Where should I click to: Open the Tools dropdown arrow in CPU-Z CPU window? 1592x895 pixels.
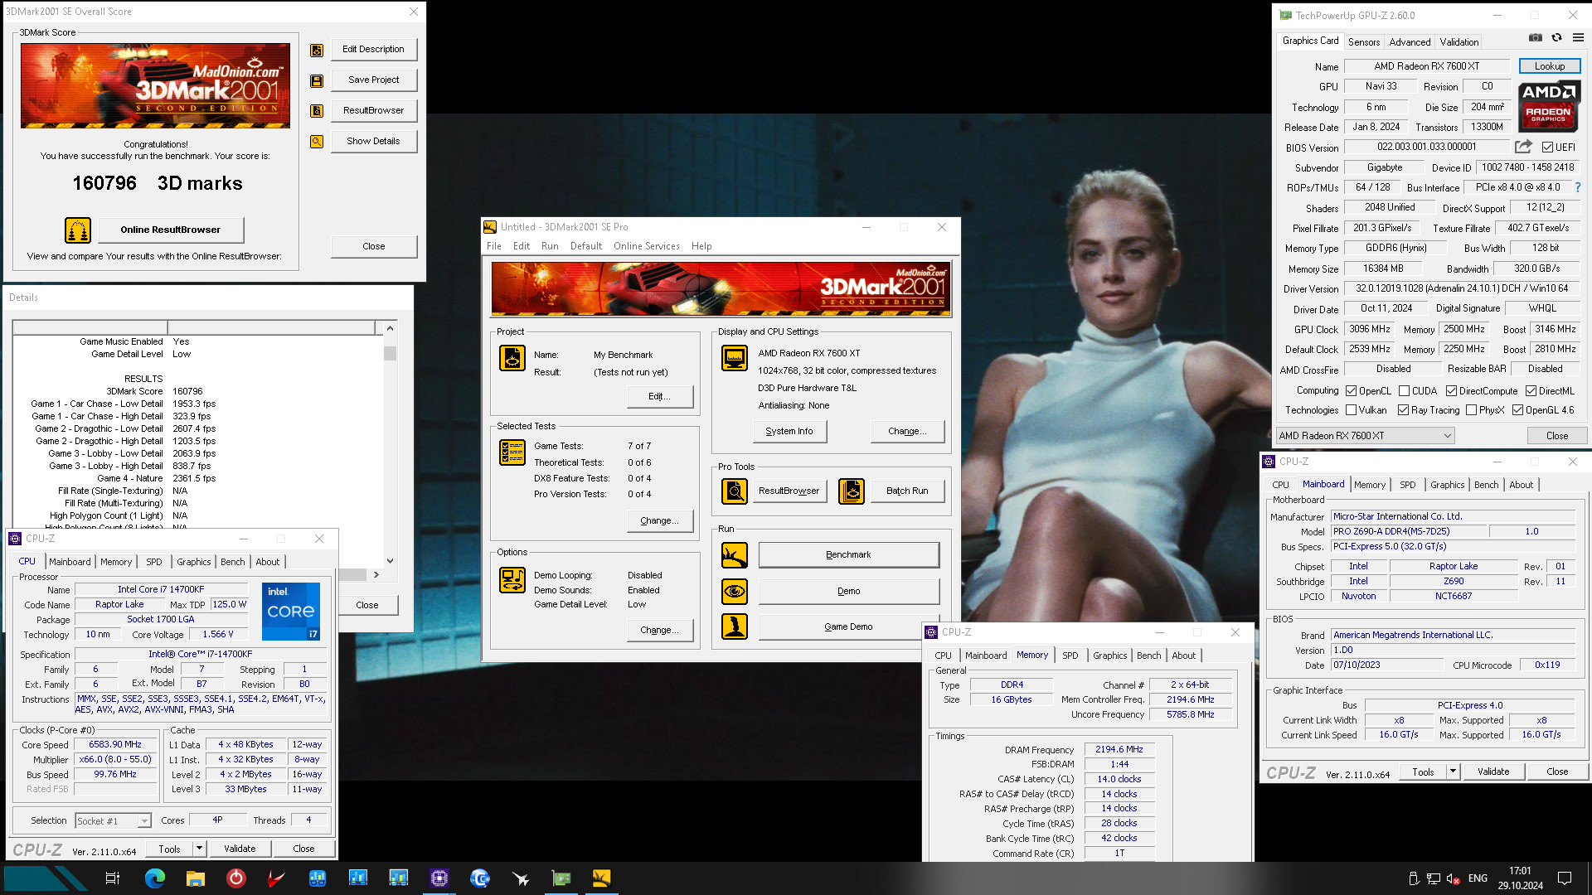point(199,849)
